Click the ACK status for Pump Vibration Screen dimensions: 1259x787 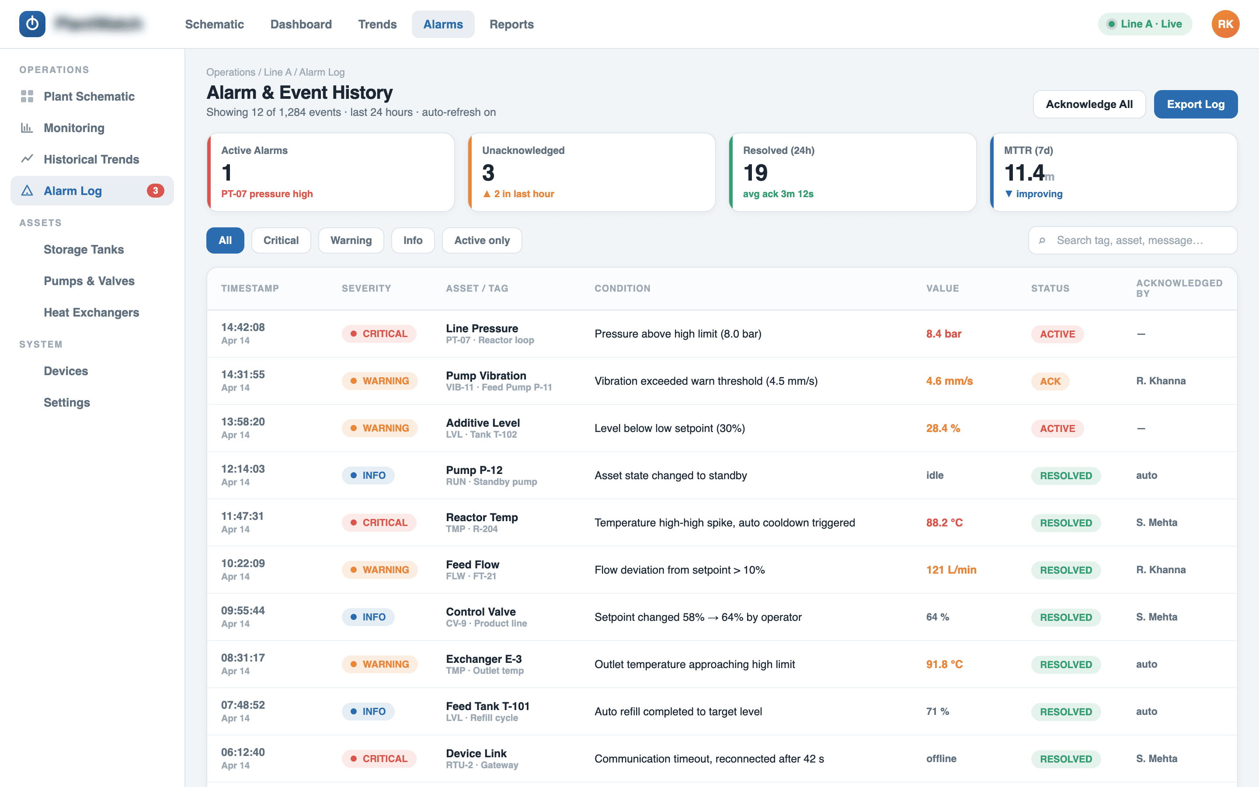(x=1050, y=381)
